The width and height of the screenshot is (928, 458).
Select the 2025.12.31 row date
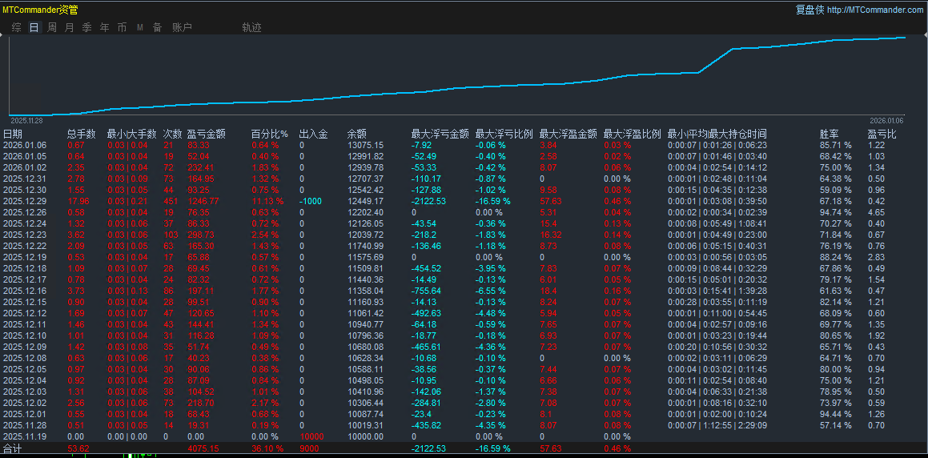click(x=23, y=179)
